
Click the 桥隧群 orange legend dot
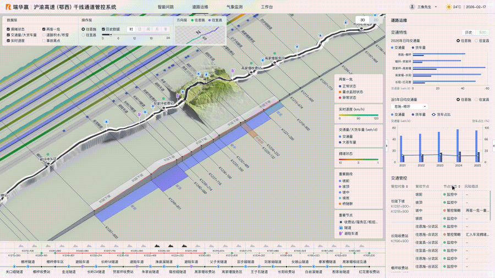[340, 204]
